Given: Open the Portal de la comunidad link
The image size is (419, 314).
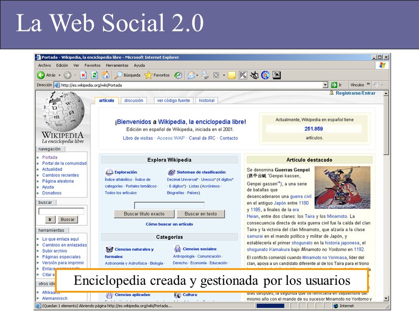Looking at the screenshot, I should click(65, 163).
